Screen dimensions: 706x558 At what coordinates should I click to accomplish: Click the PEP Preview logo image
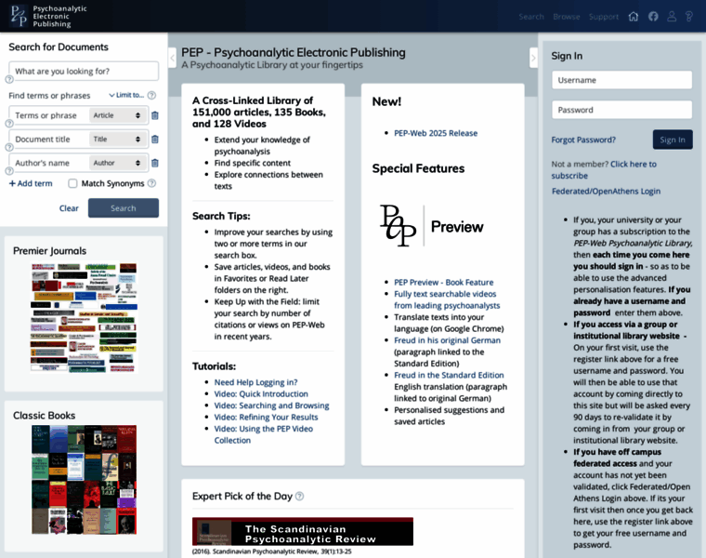coord(431,226)
